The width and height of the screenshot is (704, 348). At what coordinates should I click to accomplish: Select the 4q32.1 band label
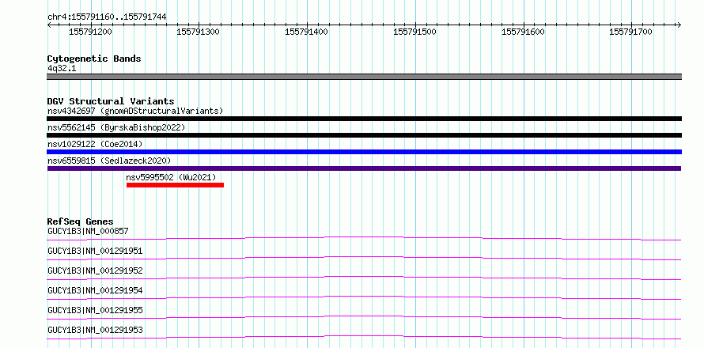tap(62, 68)
